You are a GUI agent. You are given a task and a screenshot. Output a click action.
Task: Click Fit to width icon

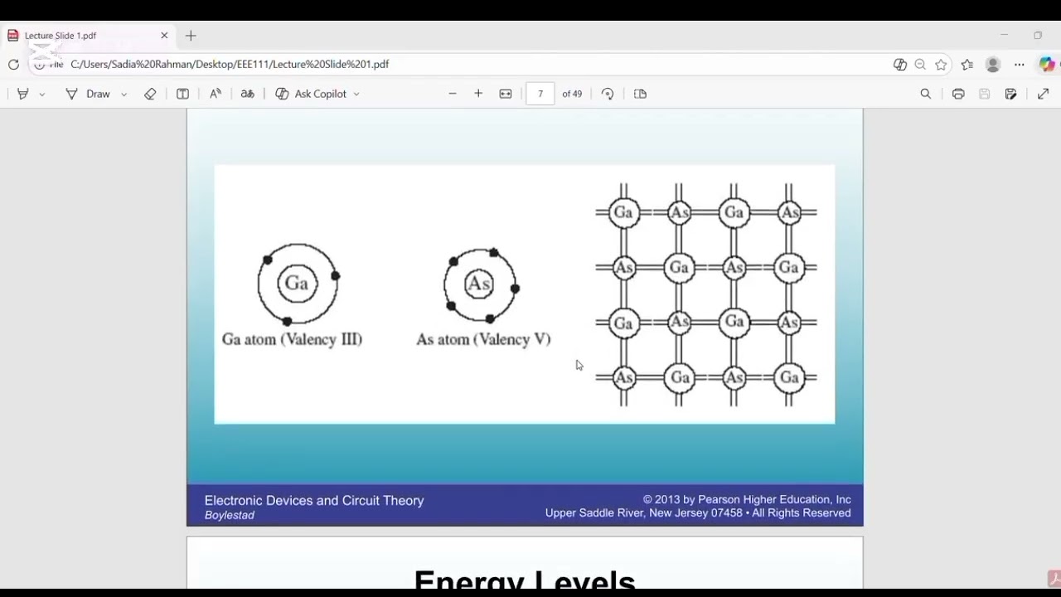(506, 94)
